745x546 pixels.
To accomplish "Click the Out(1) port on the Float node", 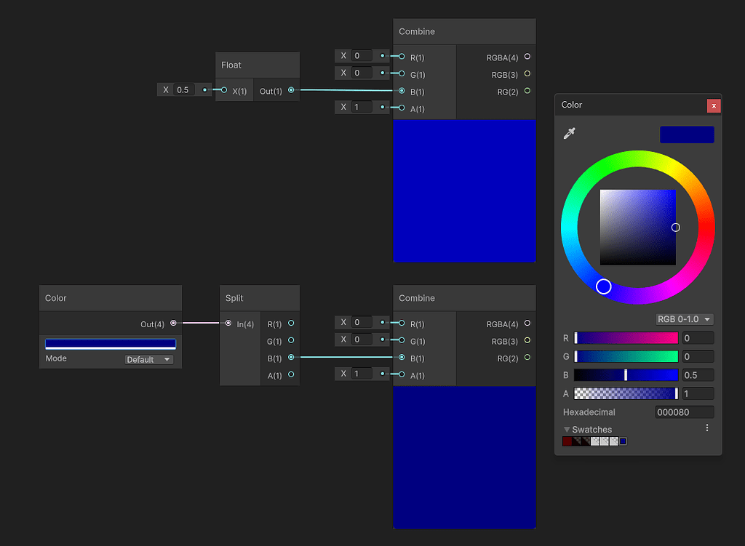I will tap(290, 90).
